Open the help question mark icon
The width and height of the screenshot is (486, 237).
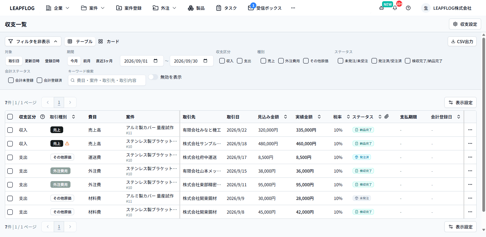(408, 8)
